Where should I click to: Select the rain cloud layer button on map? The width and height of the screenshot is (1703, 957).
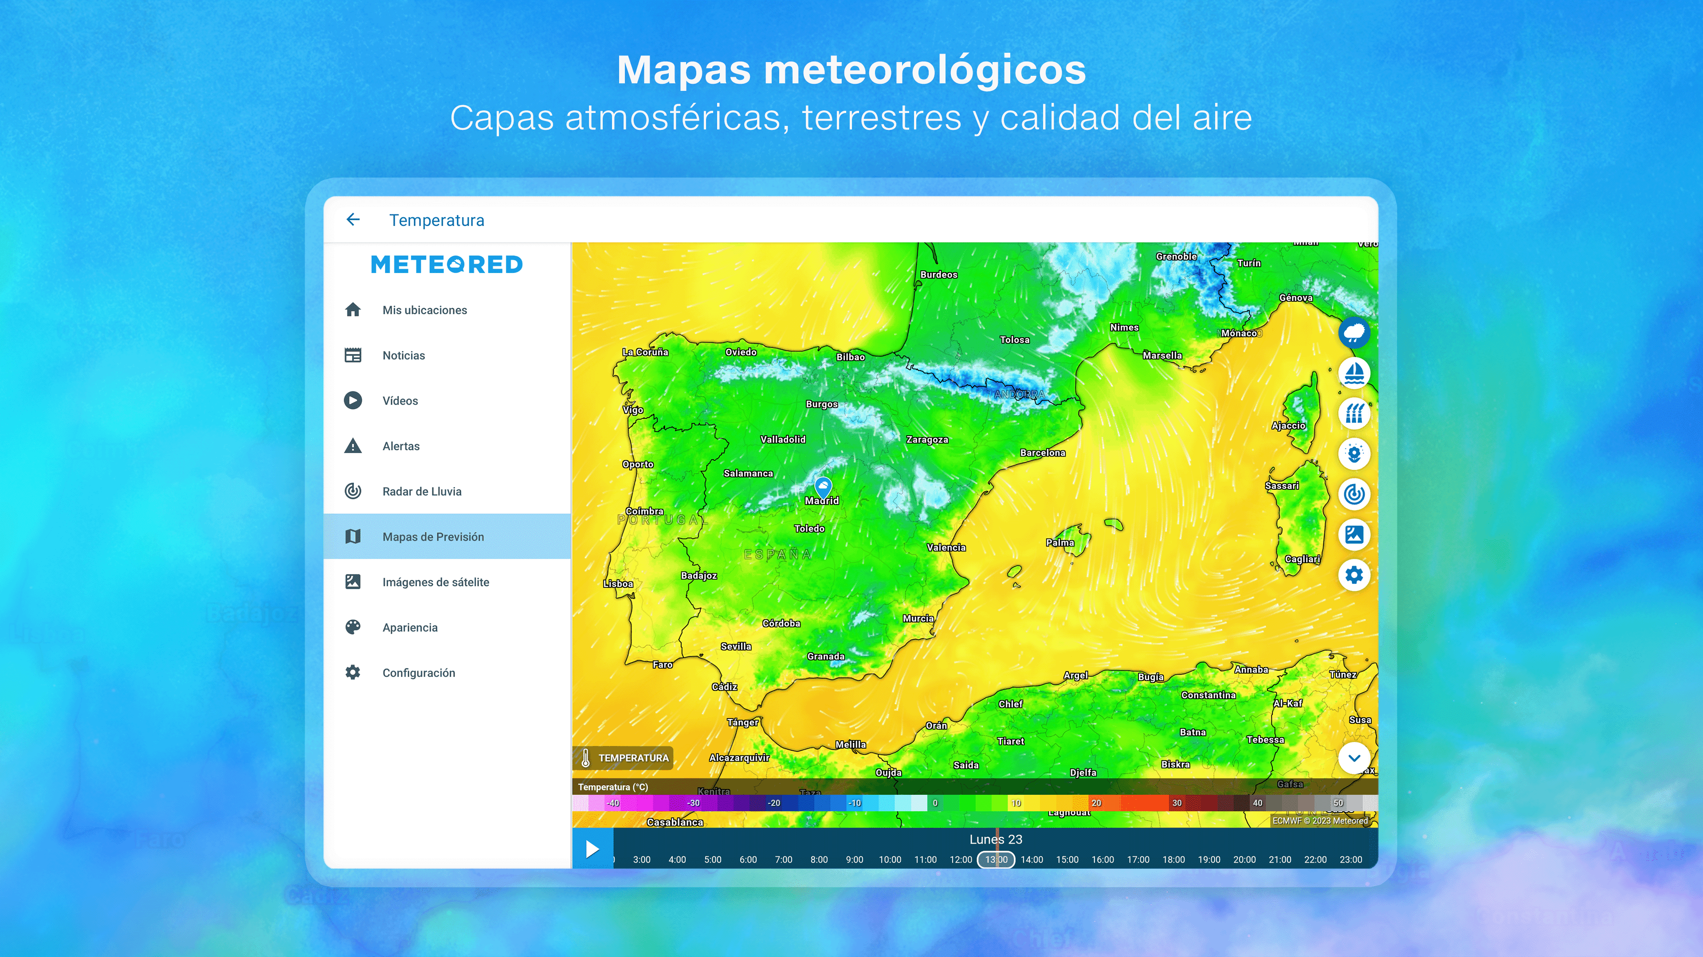tap(1354, 332)
